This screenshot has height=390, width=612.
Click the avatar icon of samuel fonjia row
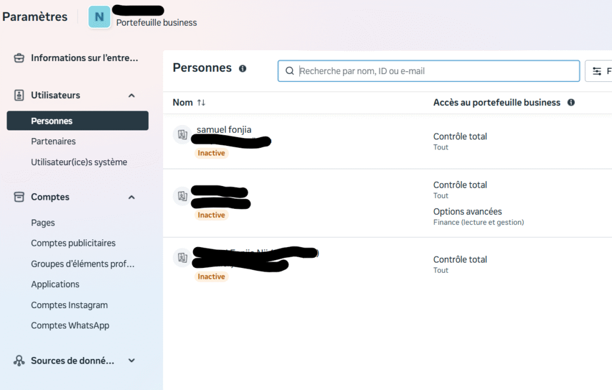[x=182, y=135]
